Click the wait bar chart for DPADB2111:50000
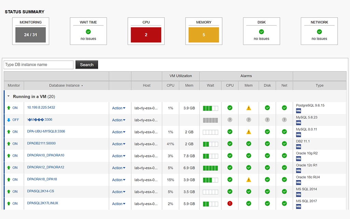This screenshot has width=350, height=219. point(210,144)
